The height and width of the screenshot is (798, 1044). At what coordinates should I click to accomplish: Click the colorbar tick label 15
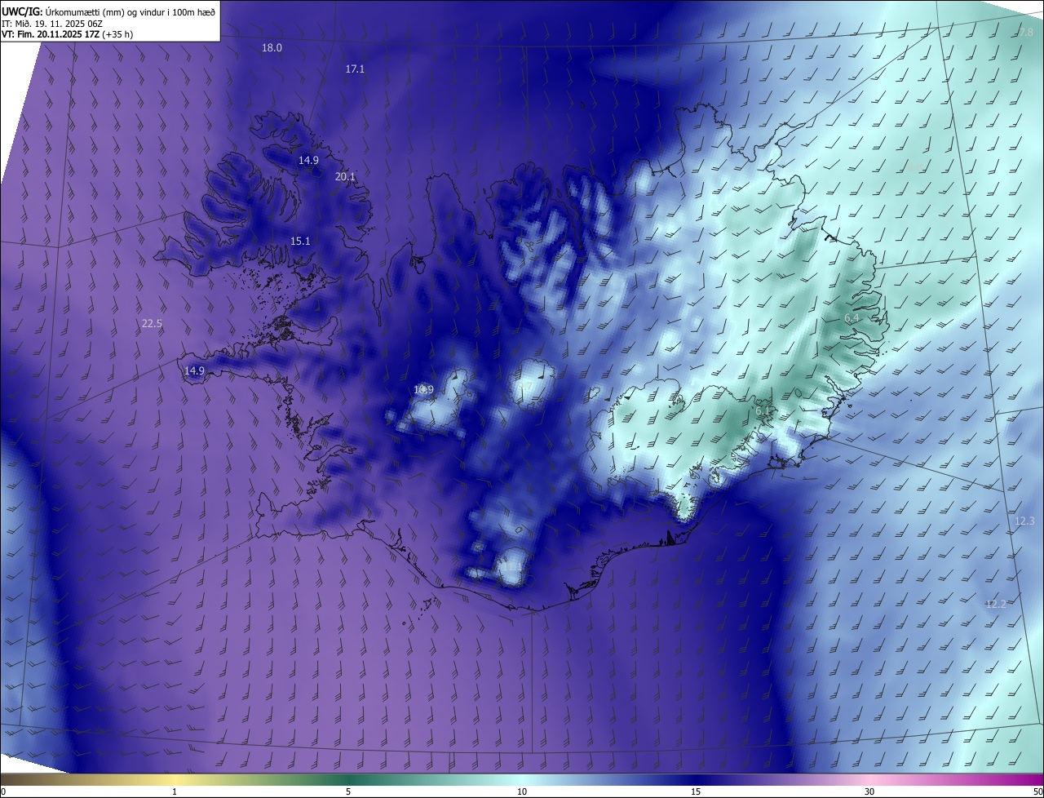[x=696, y=791]
